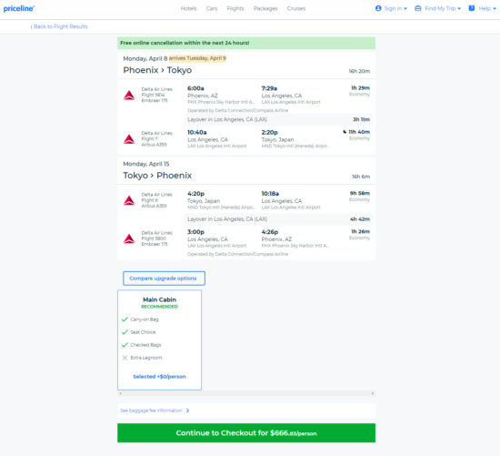Click the fare options horizontal scrollbar

point(246,393)
